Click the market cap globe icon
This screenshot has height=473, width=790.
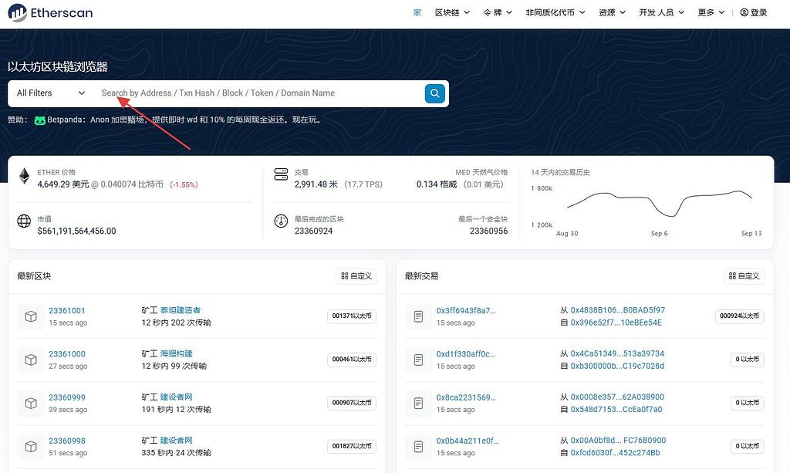point(24,221)
